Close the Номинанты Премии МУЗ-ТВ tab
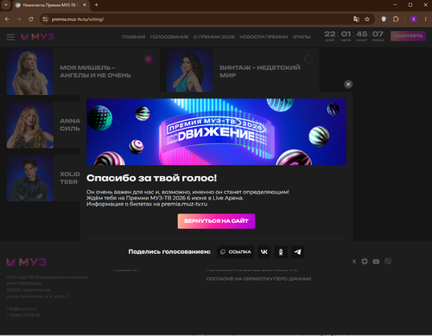The height and width of the screenshot is (336, 432). click(85, 5)
